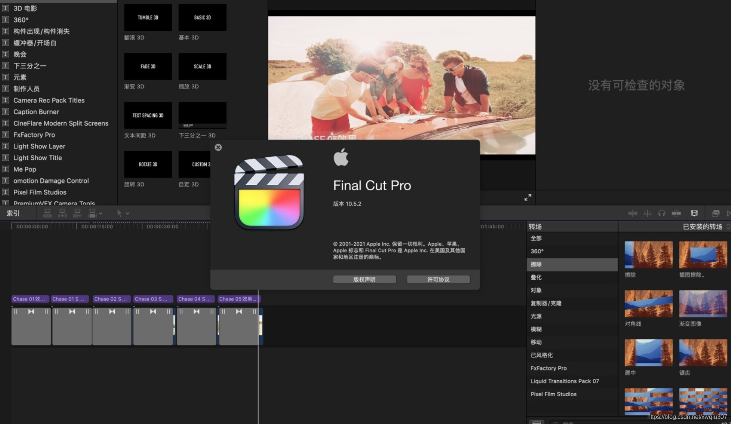Screen dimensions: 731x424
Task: Open the clip appearance filmstrip icon
Action: (694, 213)
